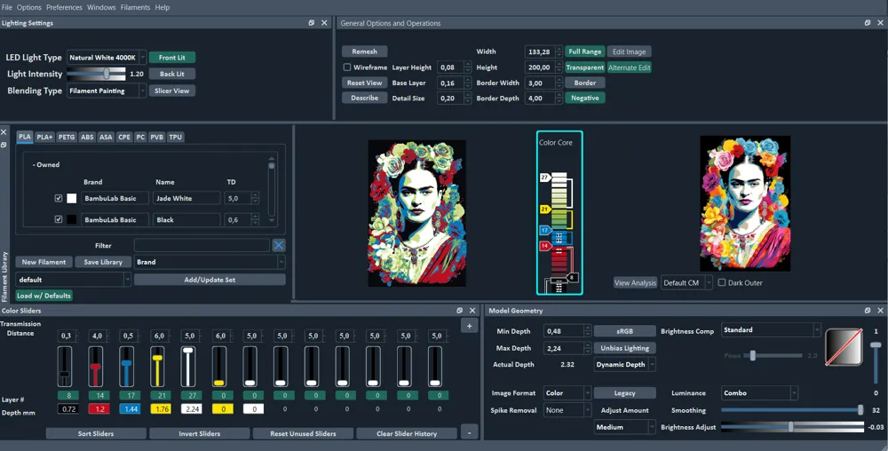Click the Load w/ Defaults button
This screenshot has width=888, height=451.
44,296
